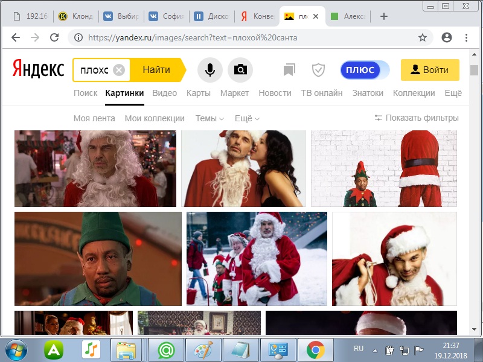
Task: Click the browser address bar URL
Action: 193,37
